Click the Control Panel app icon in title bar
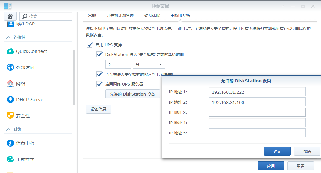 pyautogui.click(x=7, y=6)
